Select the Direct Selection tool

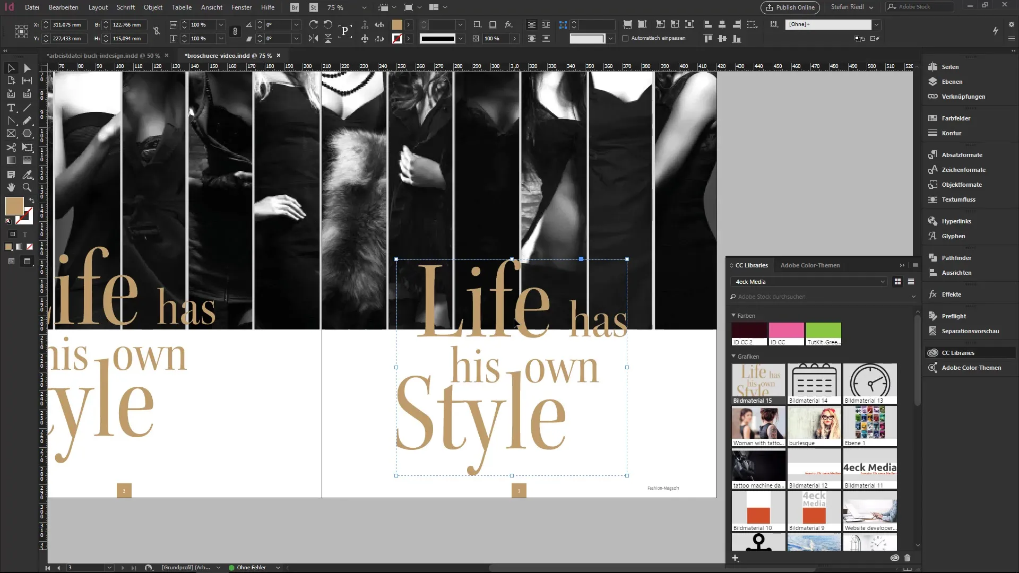click(27, 68)
